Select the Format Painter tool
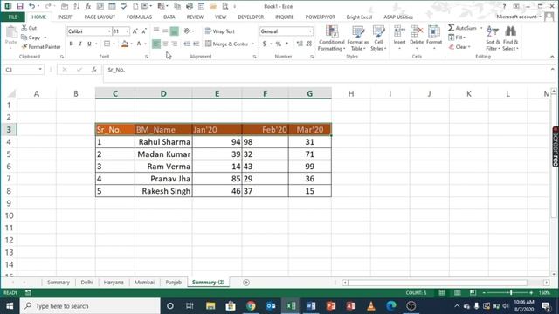Viewport: 559px width, 314px height. tap(41, 46)
